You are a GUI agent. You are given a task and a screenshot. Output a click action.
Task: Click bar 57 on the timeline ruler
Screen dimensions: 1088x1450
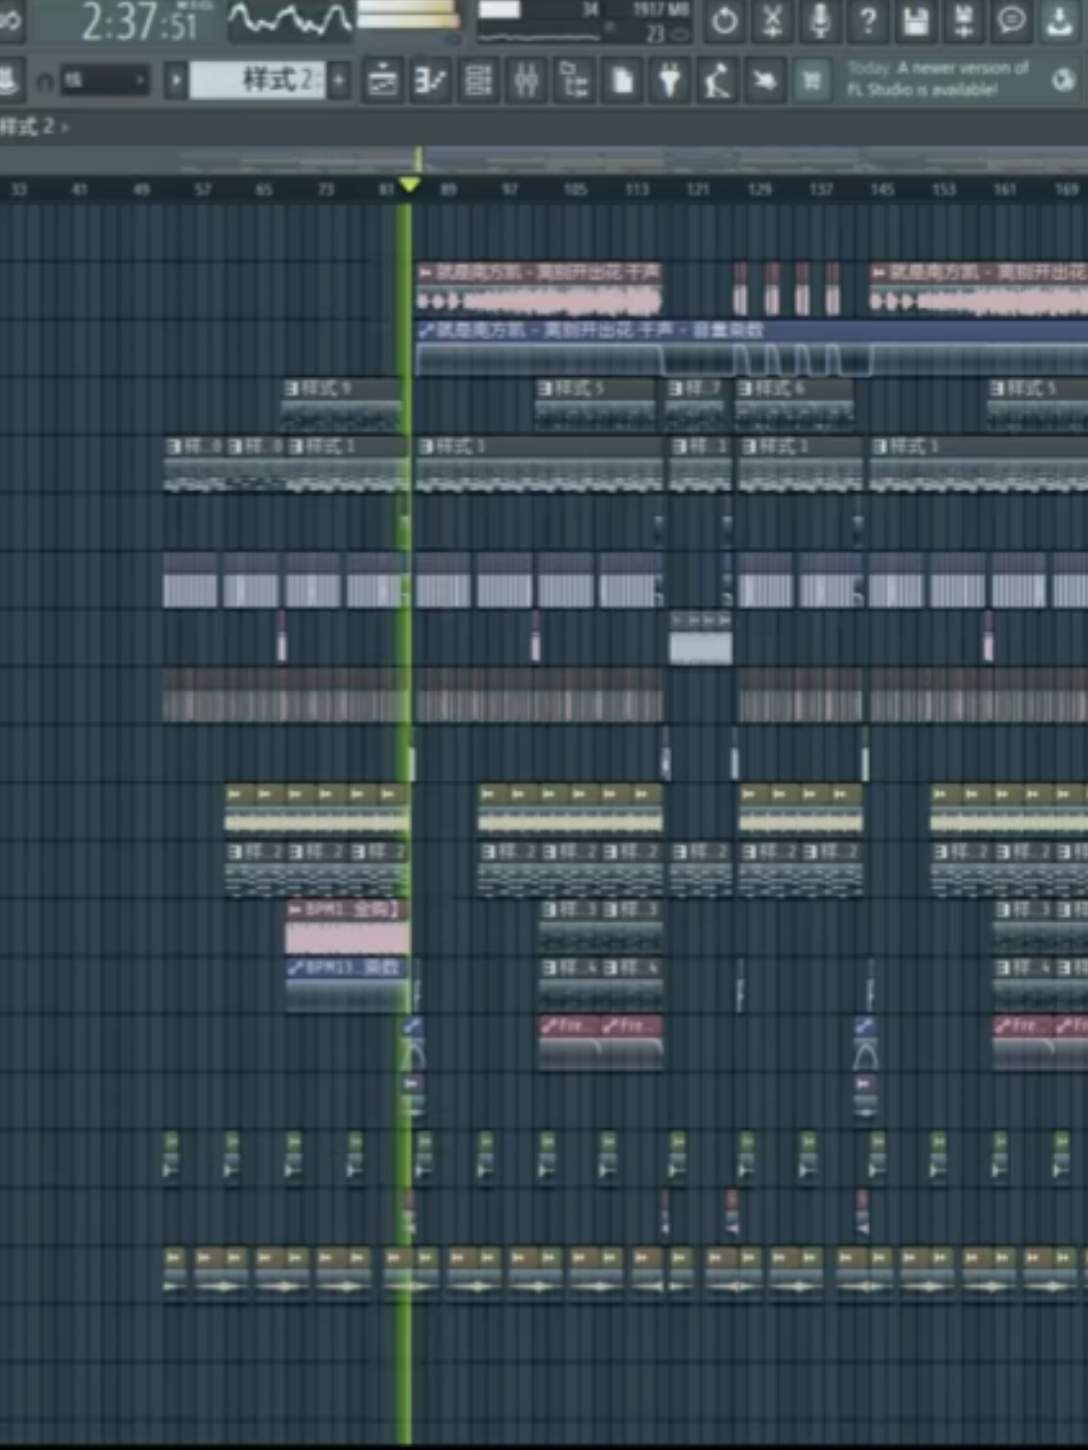click(x=203, y=189)
